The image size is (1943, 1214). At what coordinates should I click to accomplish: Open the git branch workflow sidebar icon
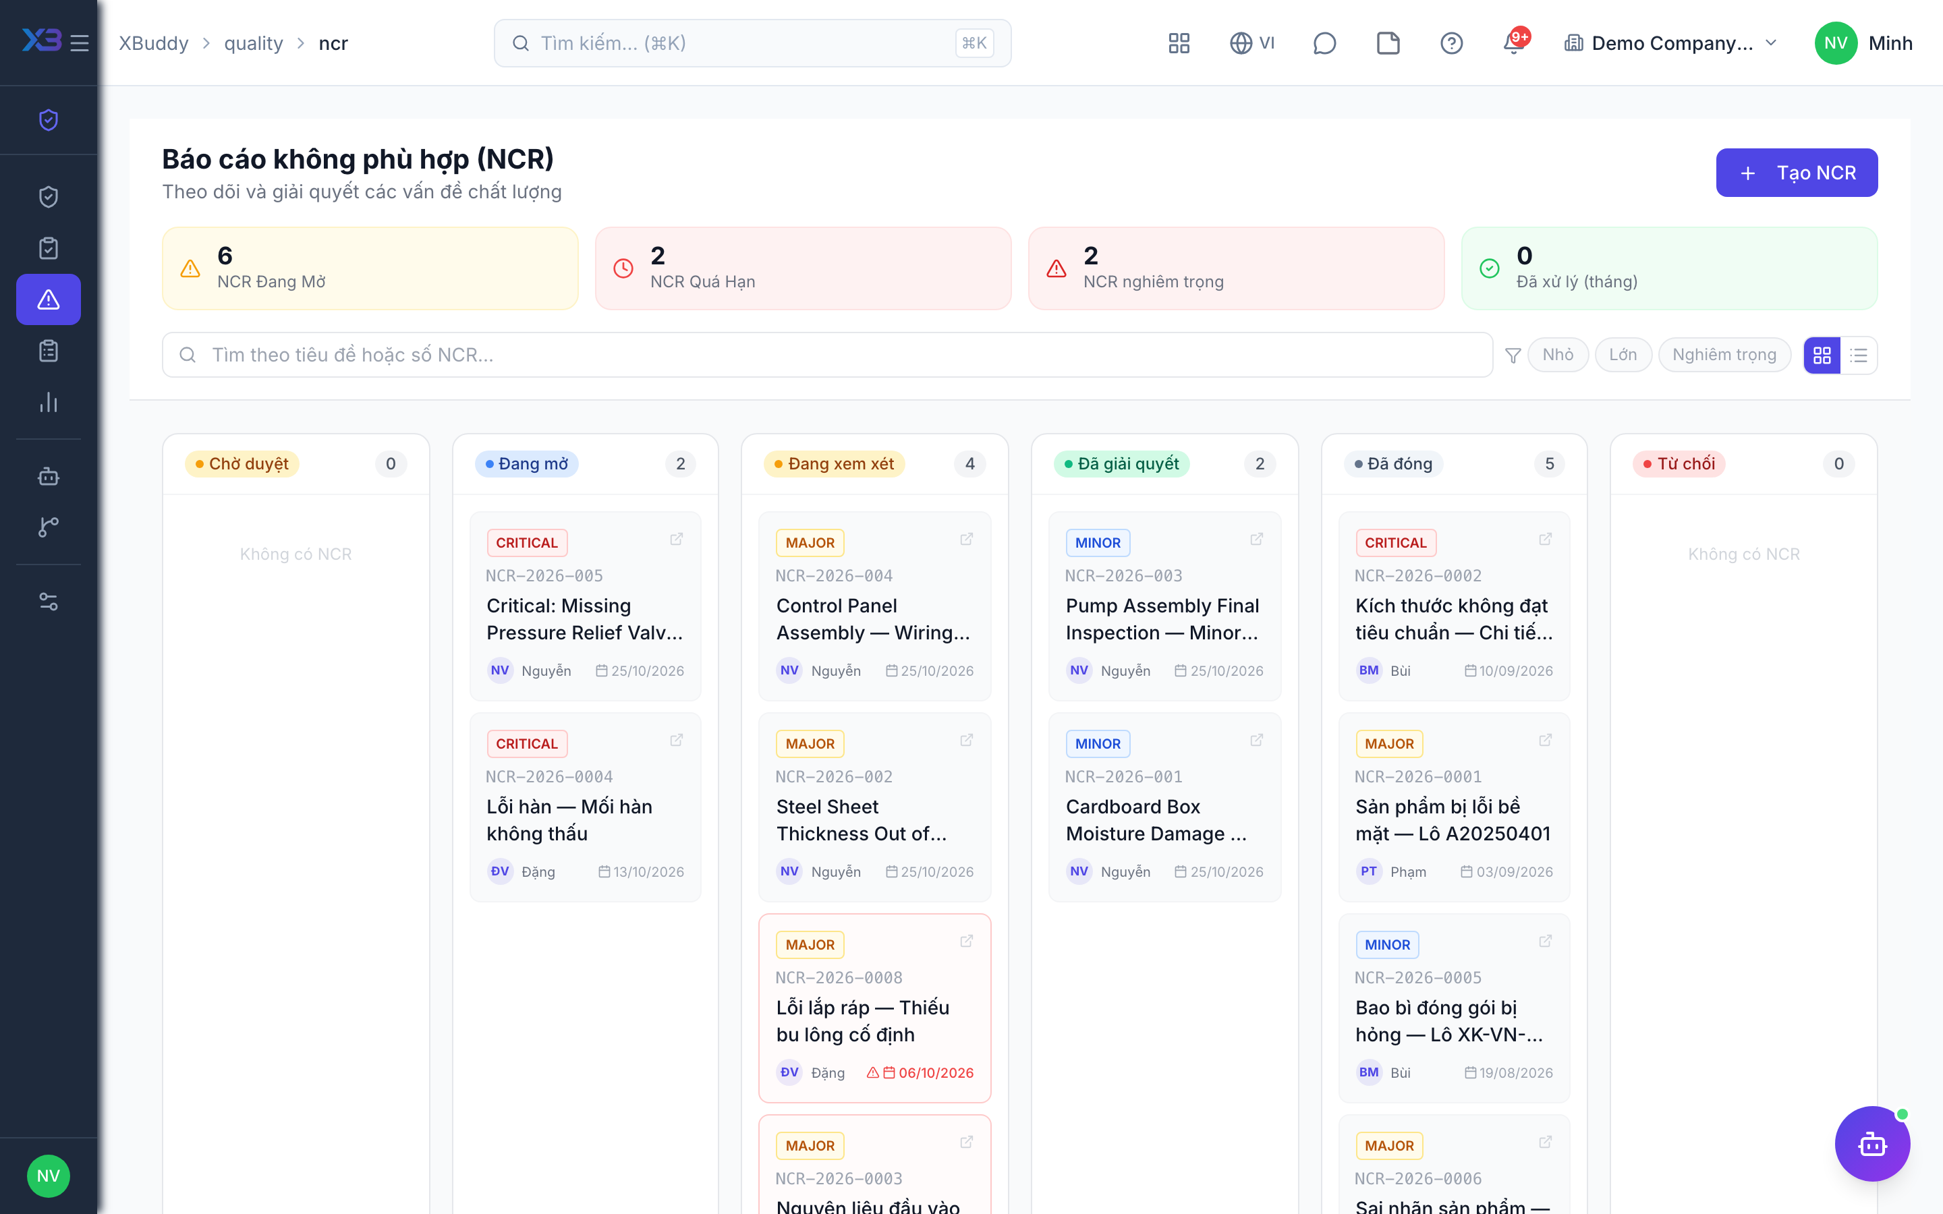[48, 527]
